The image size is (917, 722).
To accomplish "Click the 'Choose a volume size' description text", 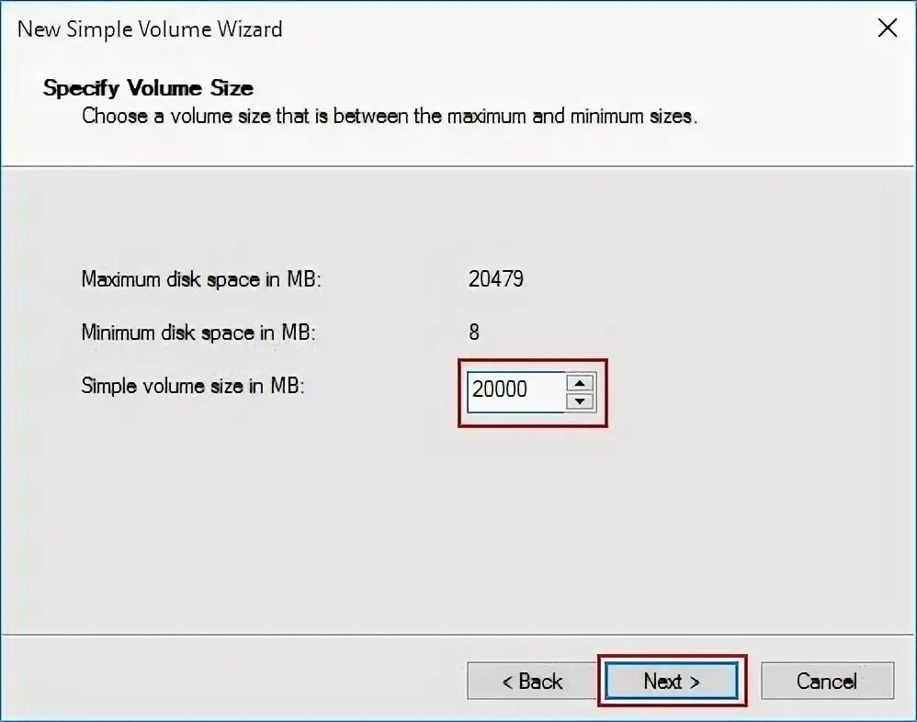I will point(390,117).
